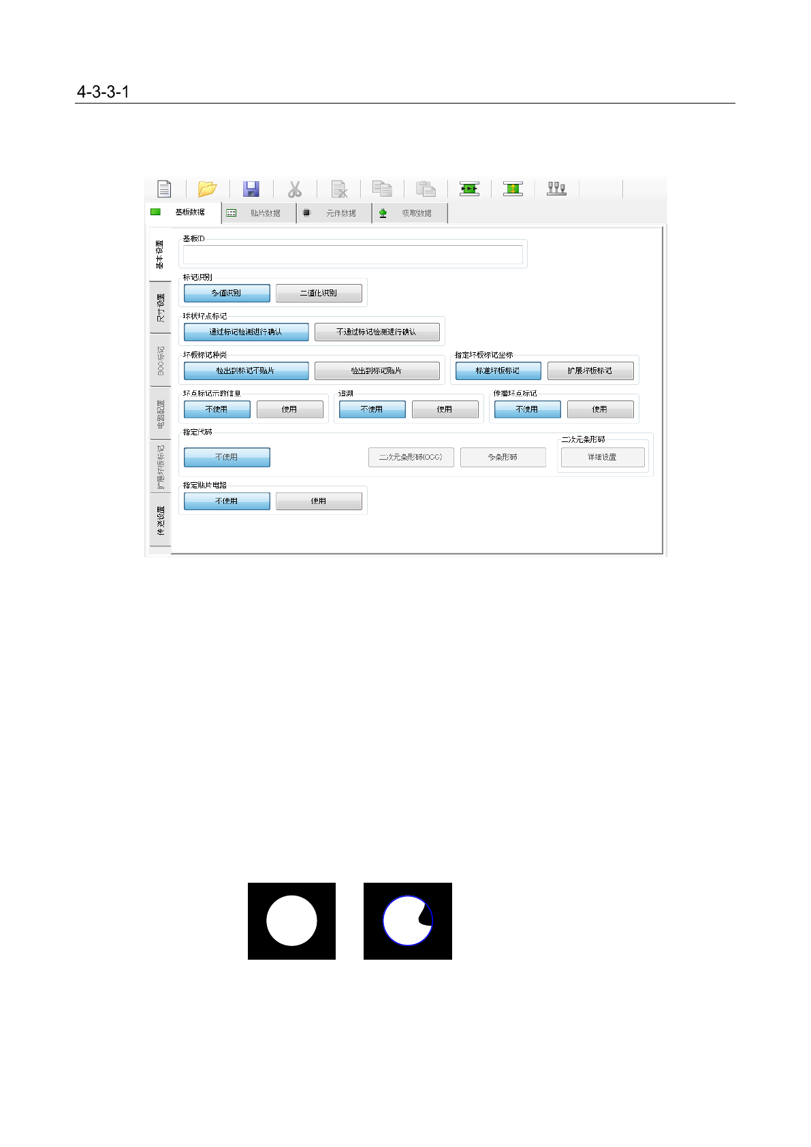Image resolution: width=811 pixels, height=1147 pixels.
Task: Switch to the 元件数据 tab
Action: coord(335,213)
